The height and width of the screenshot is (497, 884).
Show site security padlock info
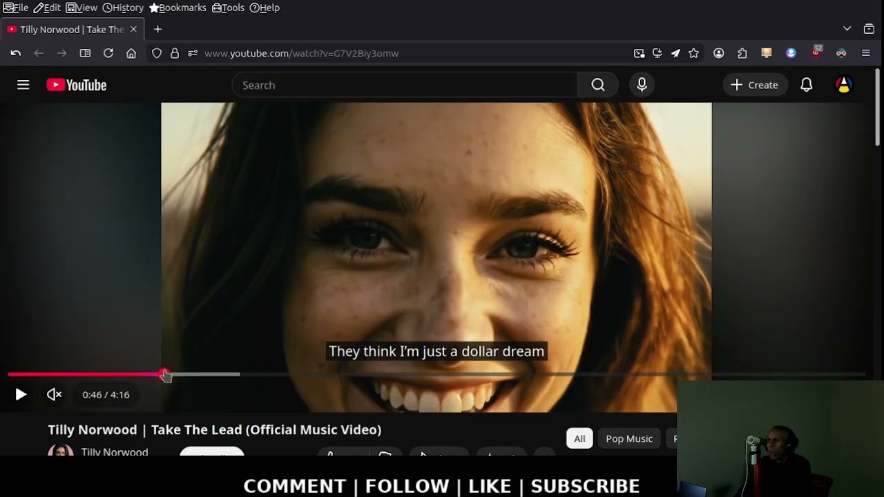(175, 53)
